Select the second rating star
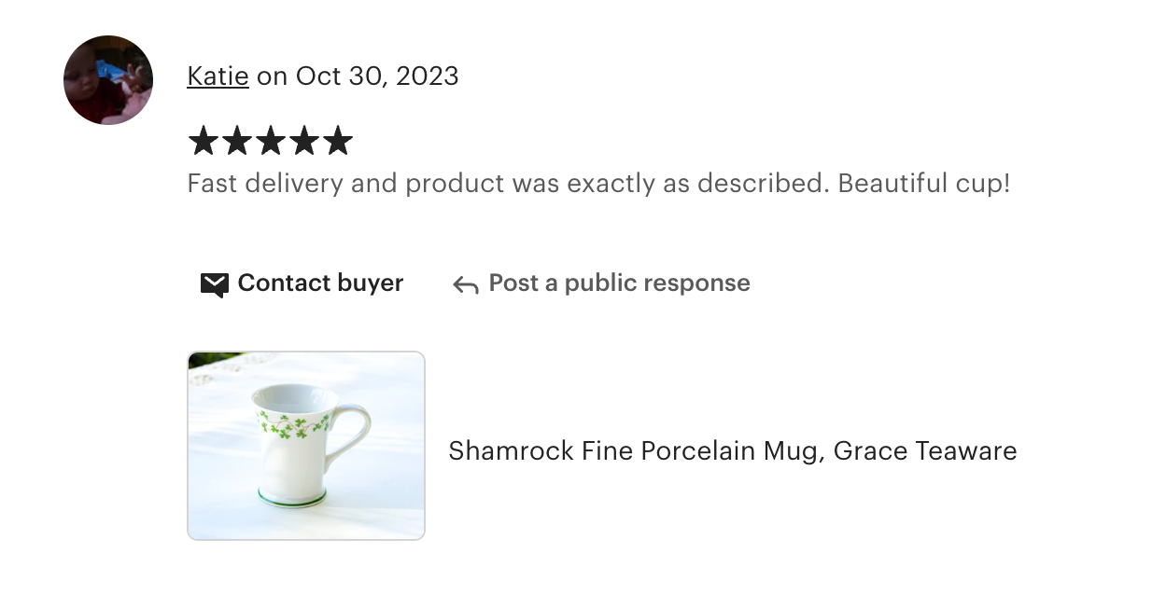1152x608 pixels. [237, 142]
